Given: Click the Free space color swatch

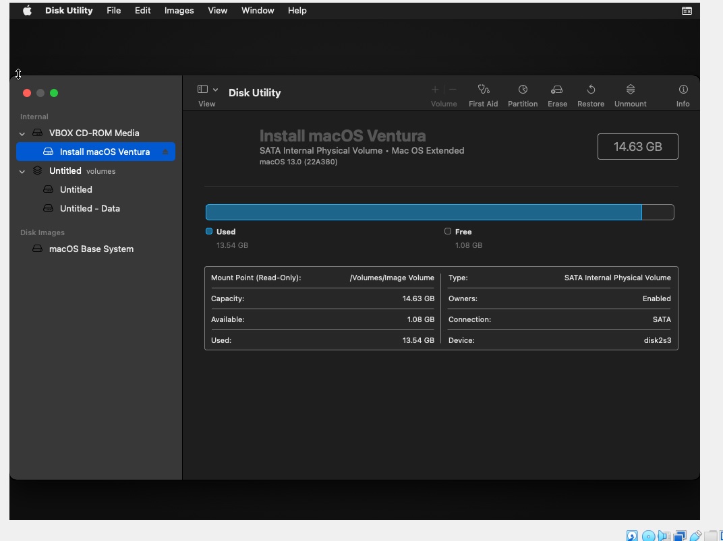Looking at the screenshot, I should [x=448, y=231].
